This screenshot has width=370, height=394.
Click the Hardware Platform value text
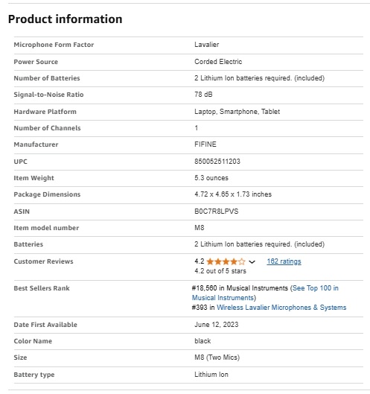237,112
